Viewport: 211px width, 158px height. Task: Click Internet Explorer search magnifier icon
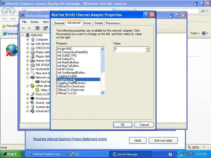pyautogui.click(x=203, y=11)
